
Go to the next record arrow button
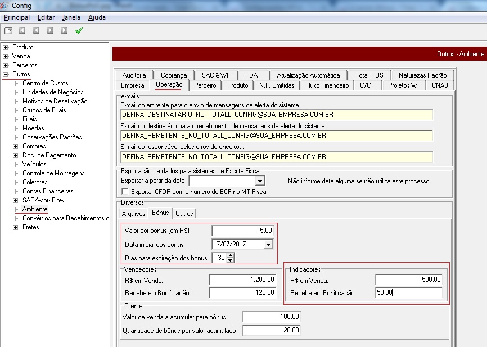click(x=50, y=30)
